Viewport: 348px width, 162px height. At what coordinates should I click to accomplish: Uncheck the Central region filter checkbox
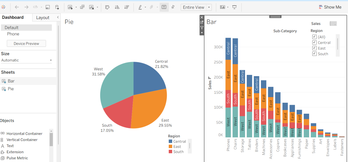coord(314,43)
